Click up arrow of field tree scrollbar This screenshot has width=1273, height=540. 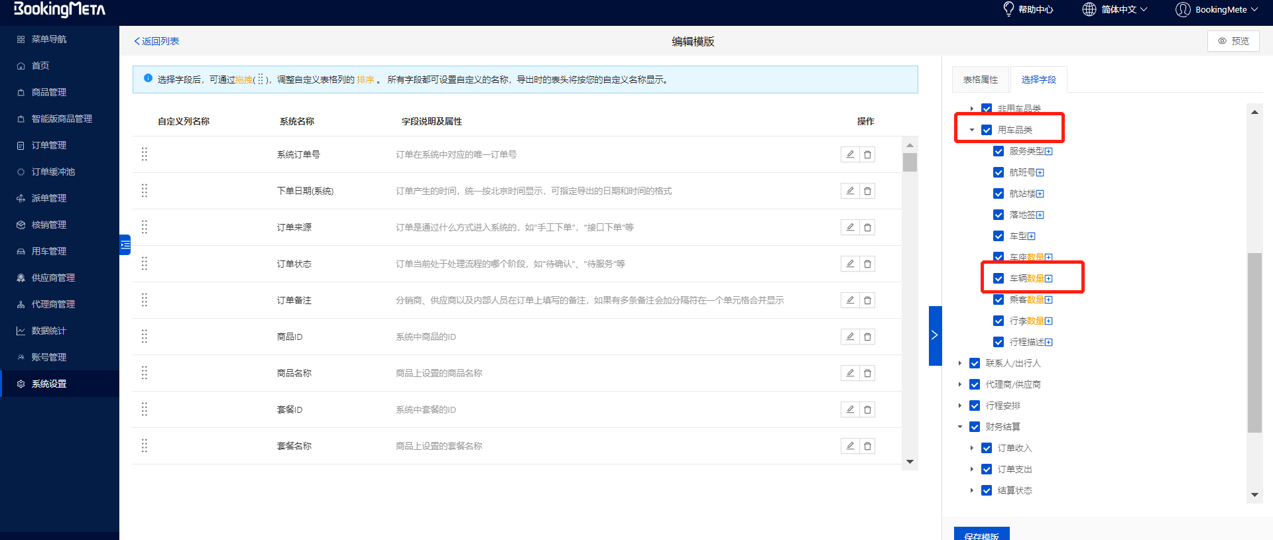pos(1254,112)
